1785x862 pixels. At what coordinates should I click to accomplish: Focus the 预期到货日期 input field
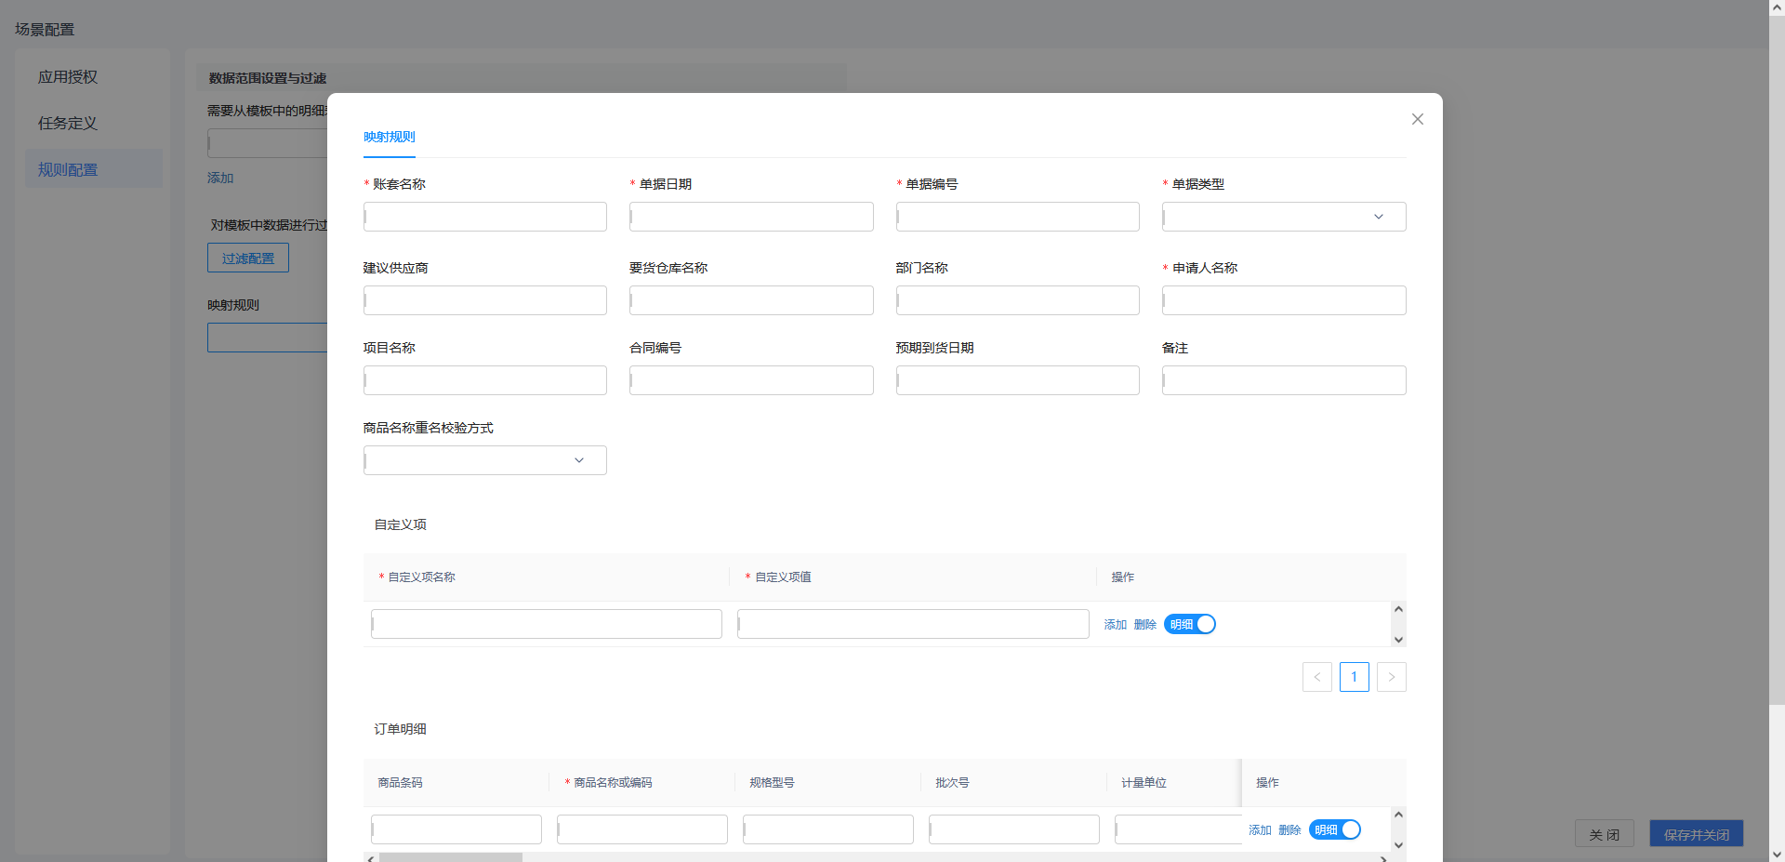point(1018,380)
